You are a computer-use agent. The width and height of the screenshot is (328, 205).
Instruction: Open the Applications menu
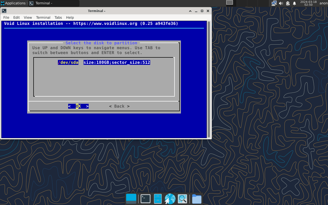tap(13, 3)
